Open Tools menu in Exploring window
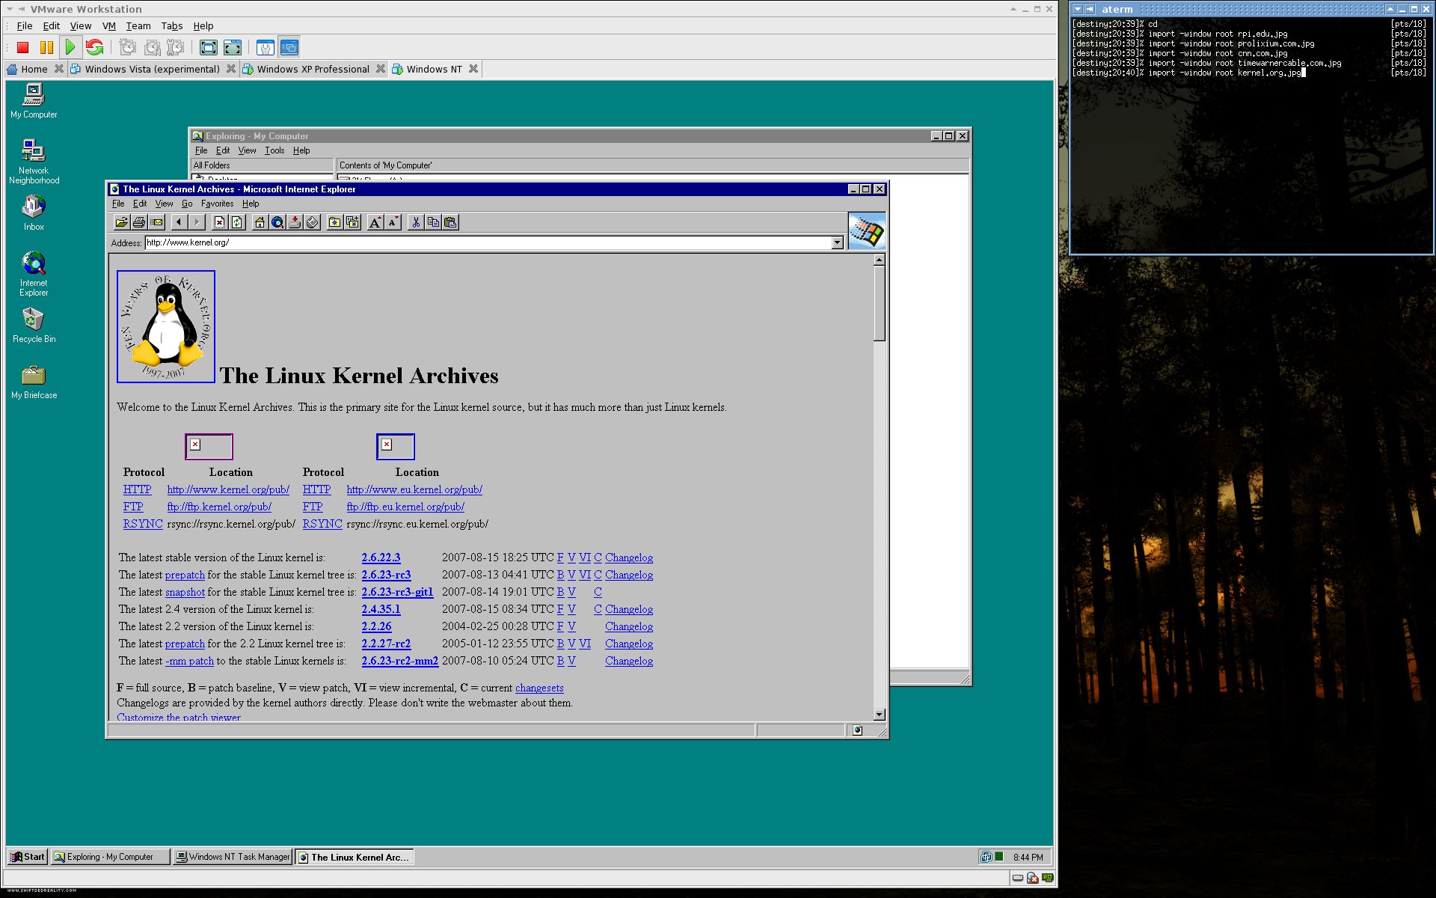1436x898 pixels. [274, 150]
